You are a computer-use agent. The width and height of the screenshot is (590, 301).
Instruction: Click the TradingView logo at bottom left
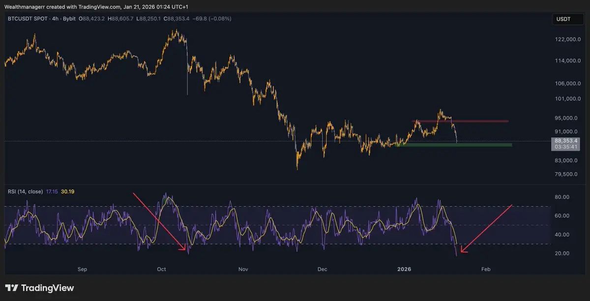click(39, 288)
